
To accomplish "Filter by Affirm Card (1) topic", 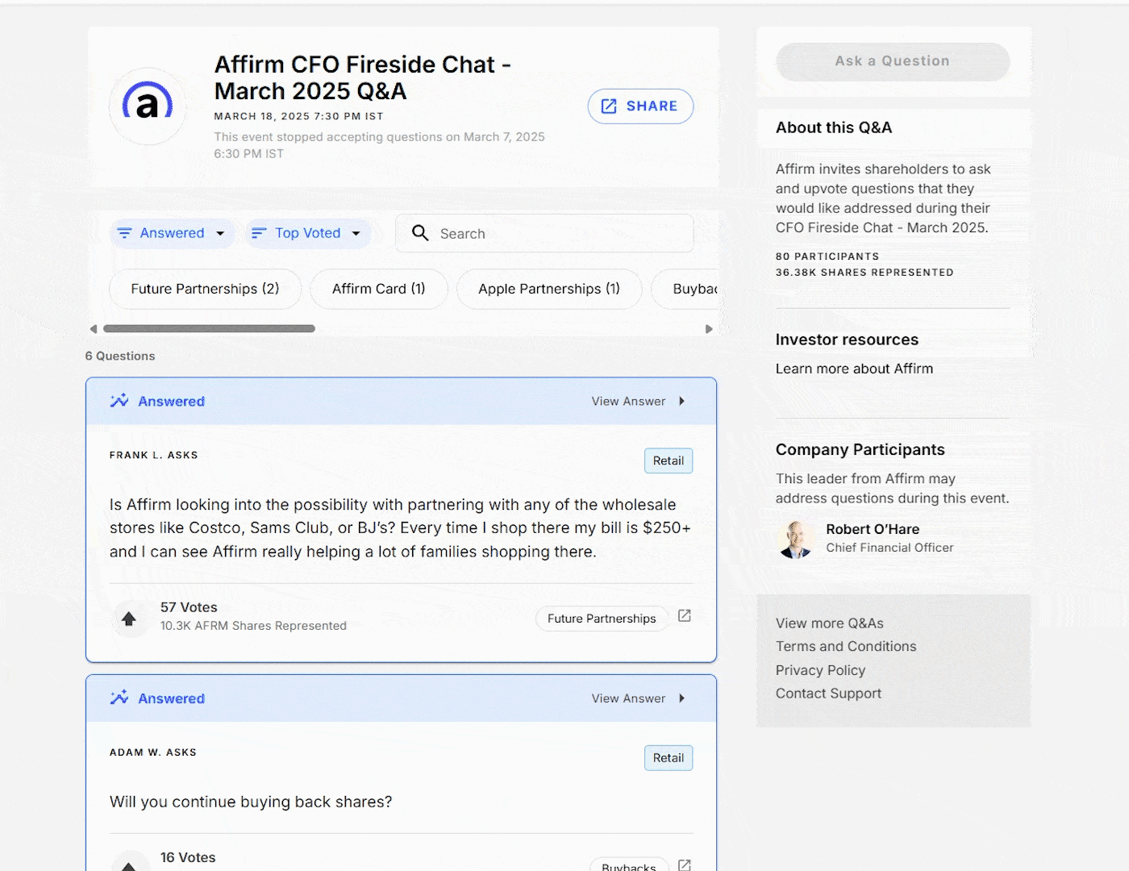I will (x=378, y=289).
